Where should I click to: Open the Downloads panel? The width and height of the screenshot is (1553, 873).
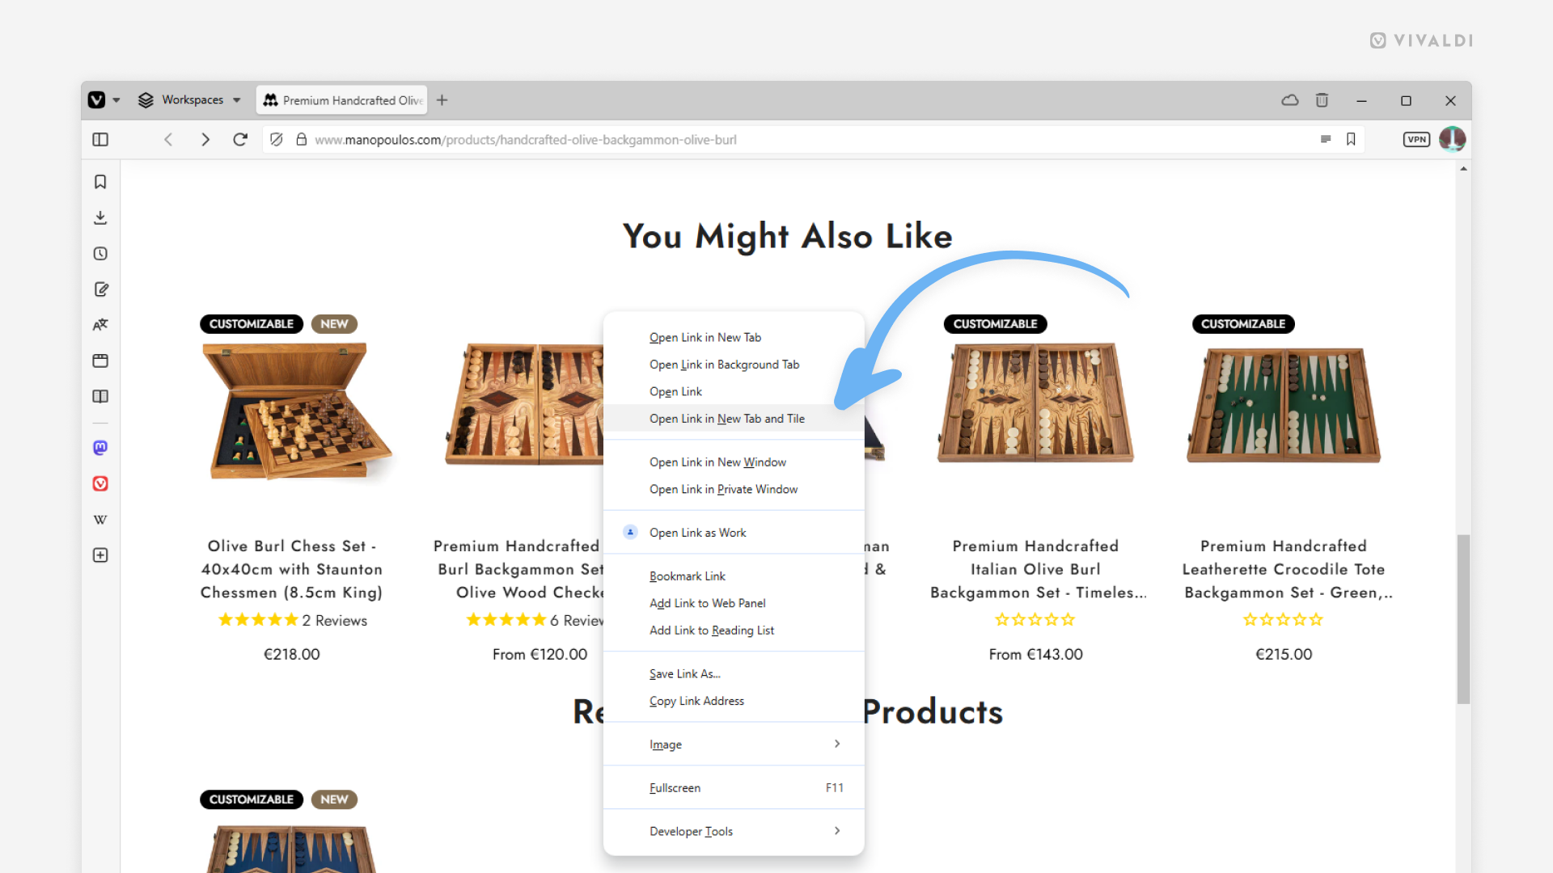[x=100, y=217]
